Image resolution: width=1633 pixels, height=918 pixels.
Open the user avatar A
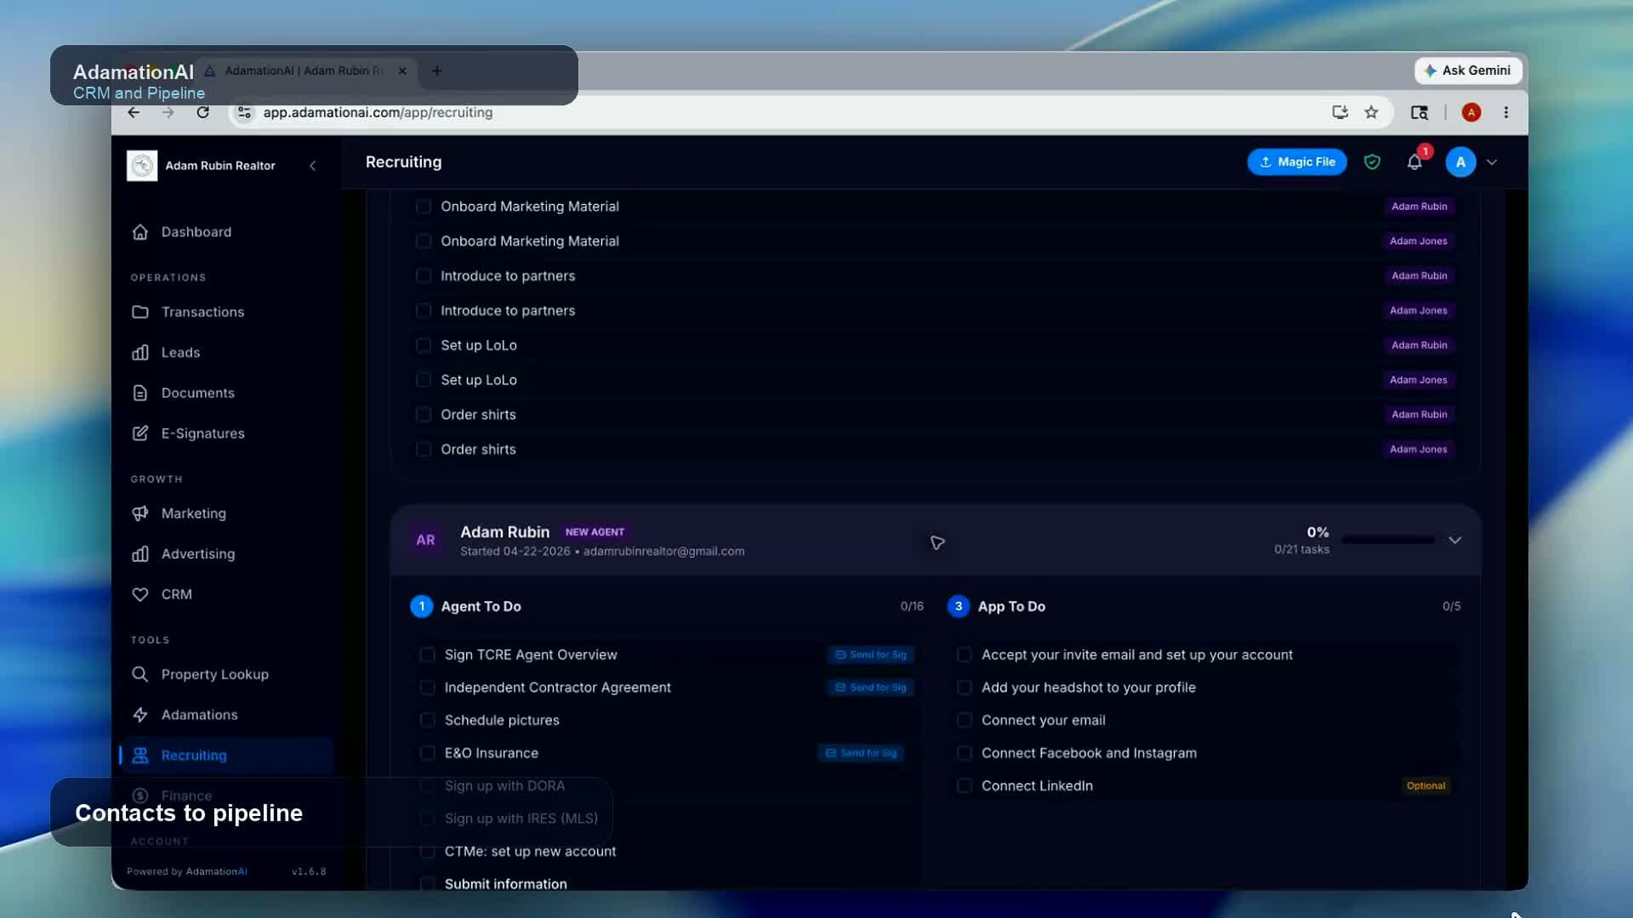tap(1460, 161)
